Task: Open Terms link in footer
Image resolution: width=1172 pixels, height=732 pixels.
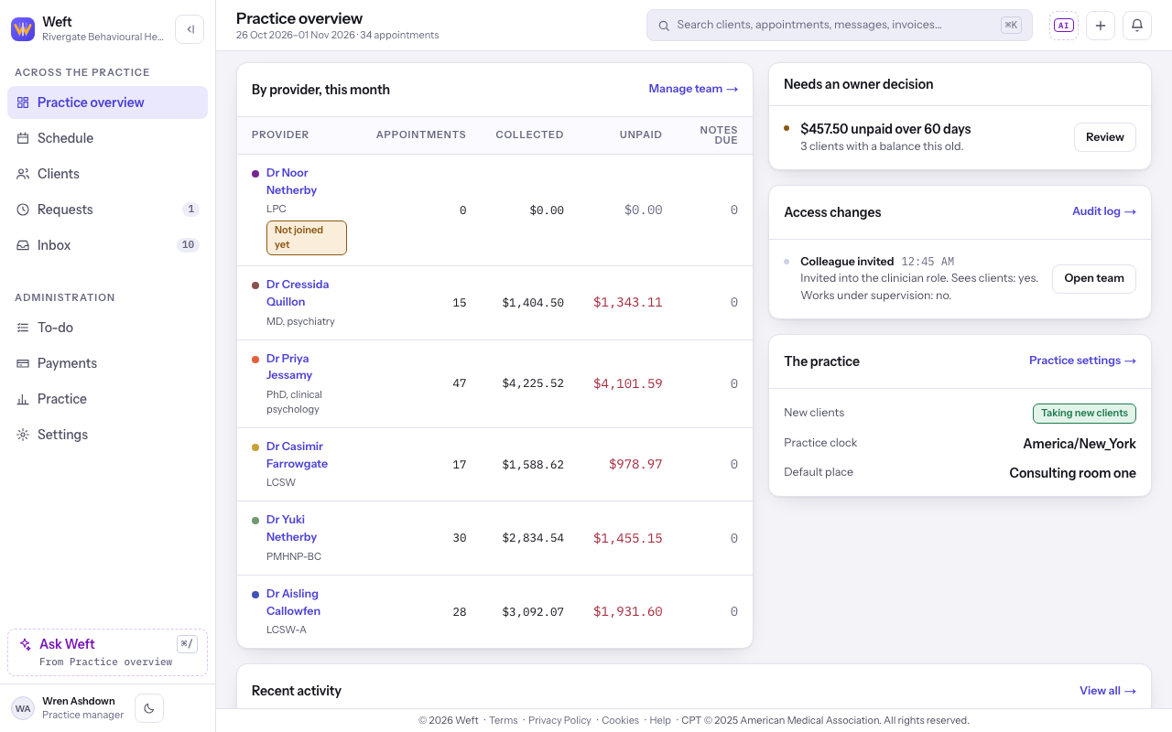Action: 504,720
